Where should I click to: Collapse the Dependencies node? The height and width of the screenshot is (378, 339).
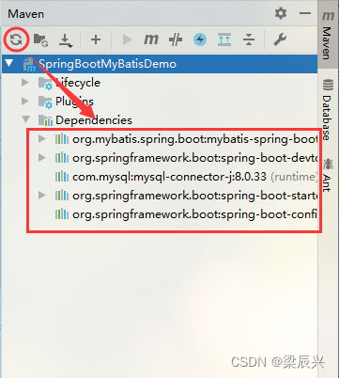(x=26, y=119)
